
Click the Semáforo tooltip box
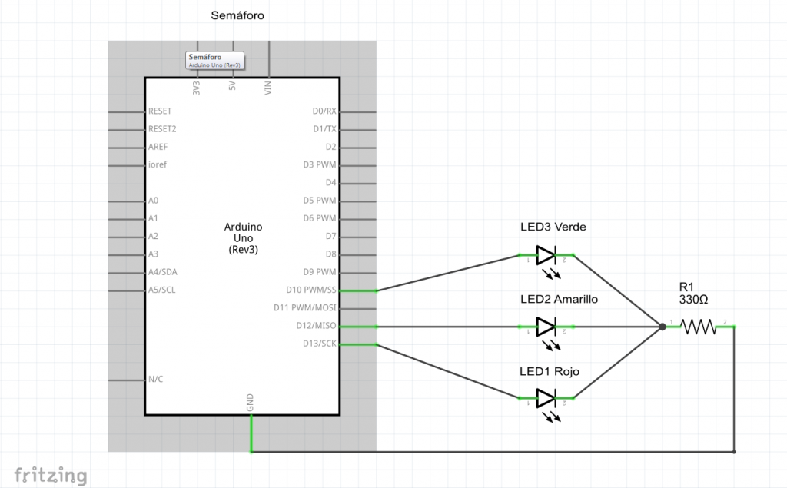(215, 61)
